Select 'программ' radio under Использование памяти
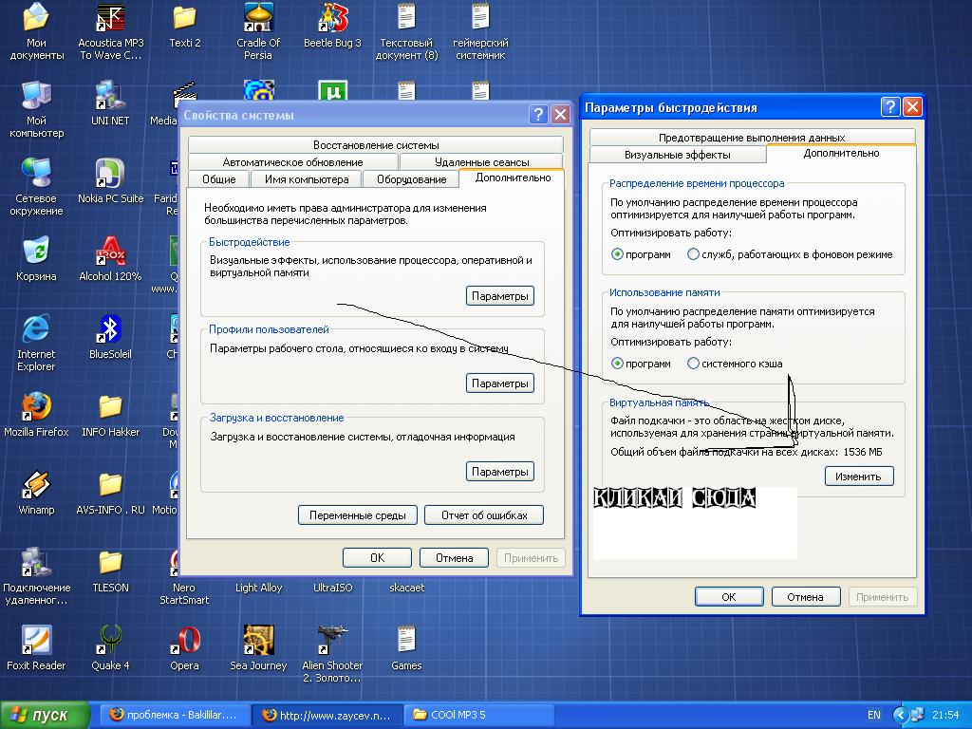The image size is (972, 729). pos(618,364)
